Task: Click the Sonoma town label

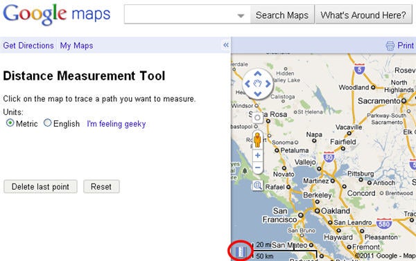Action: pyautogui.click(x=283, y=143)
